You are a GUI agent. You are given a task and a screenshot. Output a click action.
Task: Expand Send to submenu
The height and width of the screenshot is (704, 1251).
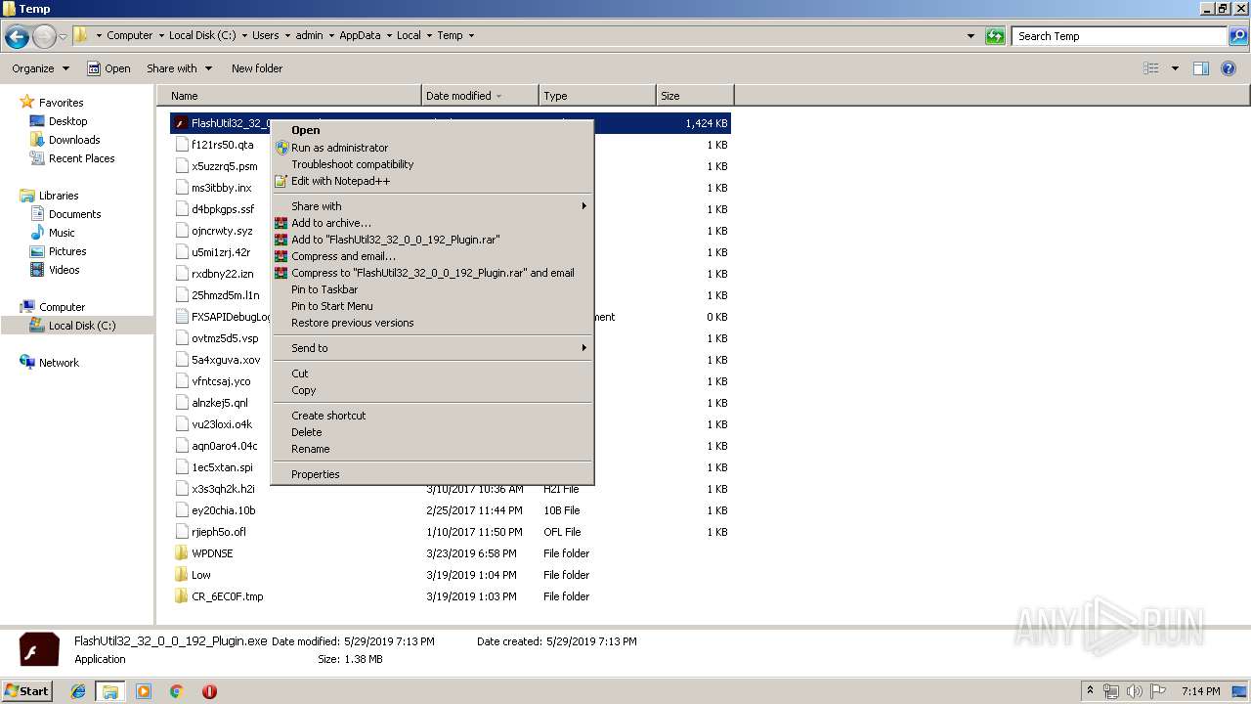click(x=432, y=348)
